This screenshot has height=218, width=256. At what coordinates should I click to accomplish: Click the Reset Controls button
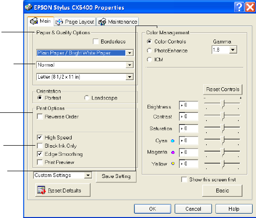(223, 89)
